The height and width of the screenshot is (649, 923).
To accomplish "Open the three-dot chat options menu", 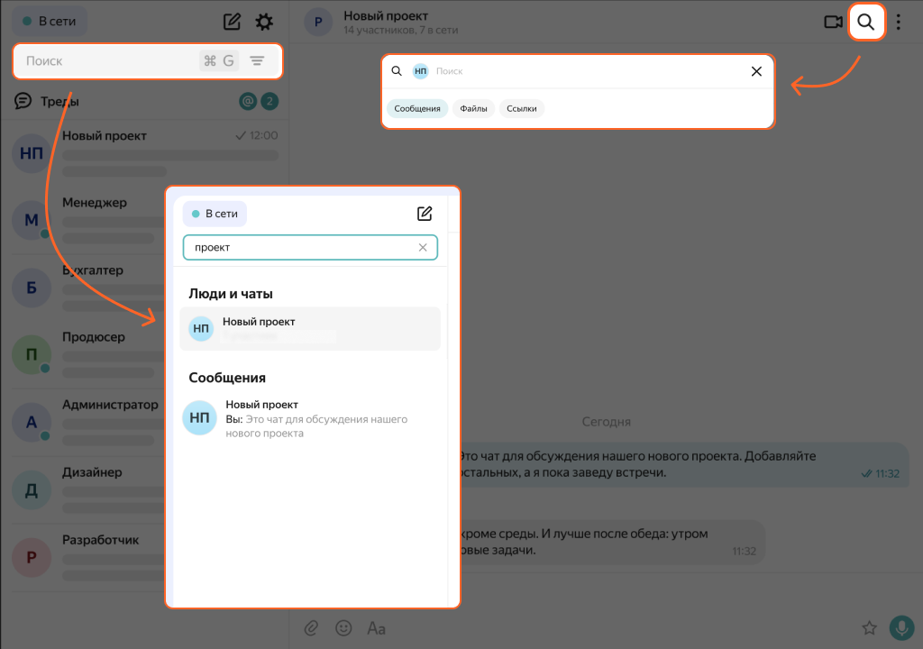I will point(898,23).
